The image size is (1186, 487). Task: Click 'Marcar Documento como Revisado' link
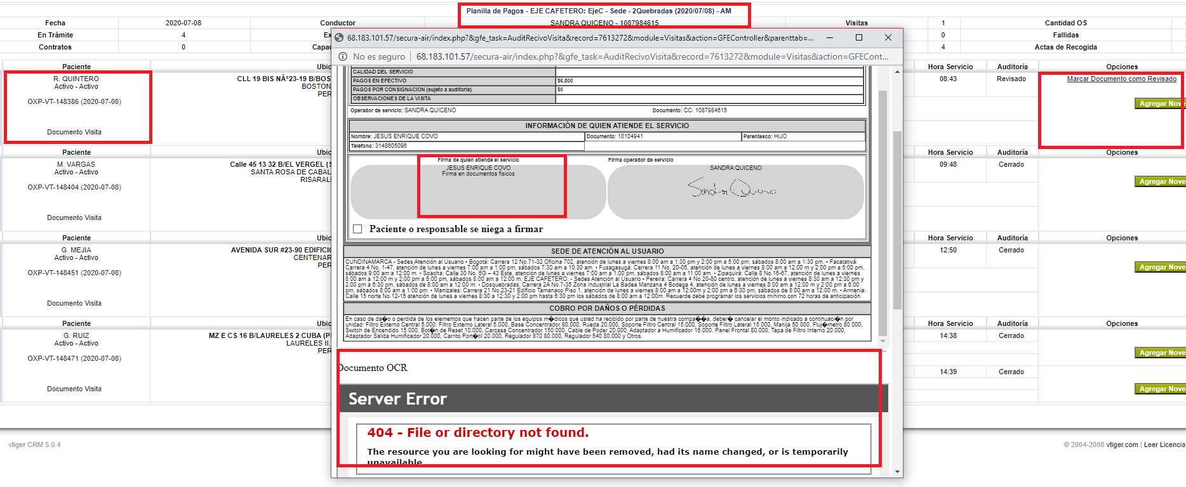point(1121,79)
